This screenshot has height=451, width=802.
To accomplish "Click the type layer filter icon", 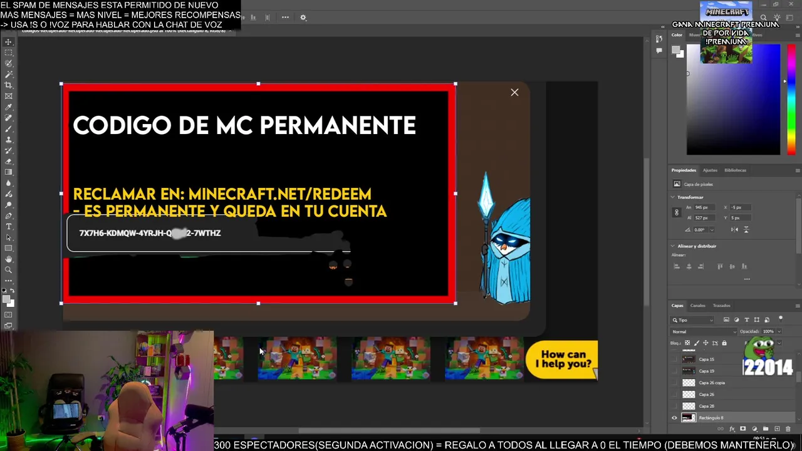I will (746, 320).
